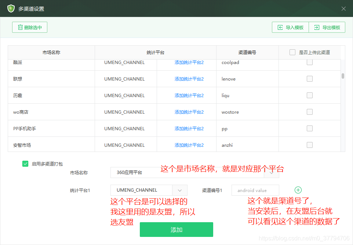This screenshot has width=353, height=245.
Task: Click the import arrow icon on 导入模板
Action: pos(280,27)
